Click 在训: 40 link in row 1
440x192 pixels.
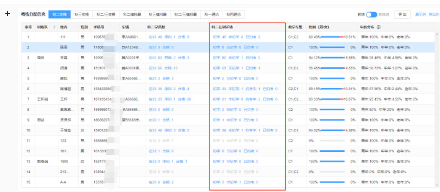(155, 37)
